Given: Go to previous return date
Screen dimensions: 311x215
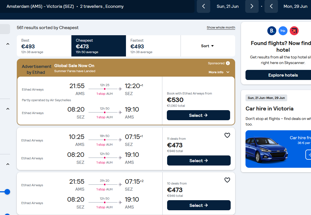Looking at the screenshot, I should tap(271, 6).
